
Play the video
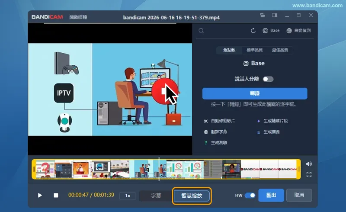click(x=40, y=196)
